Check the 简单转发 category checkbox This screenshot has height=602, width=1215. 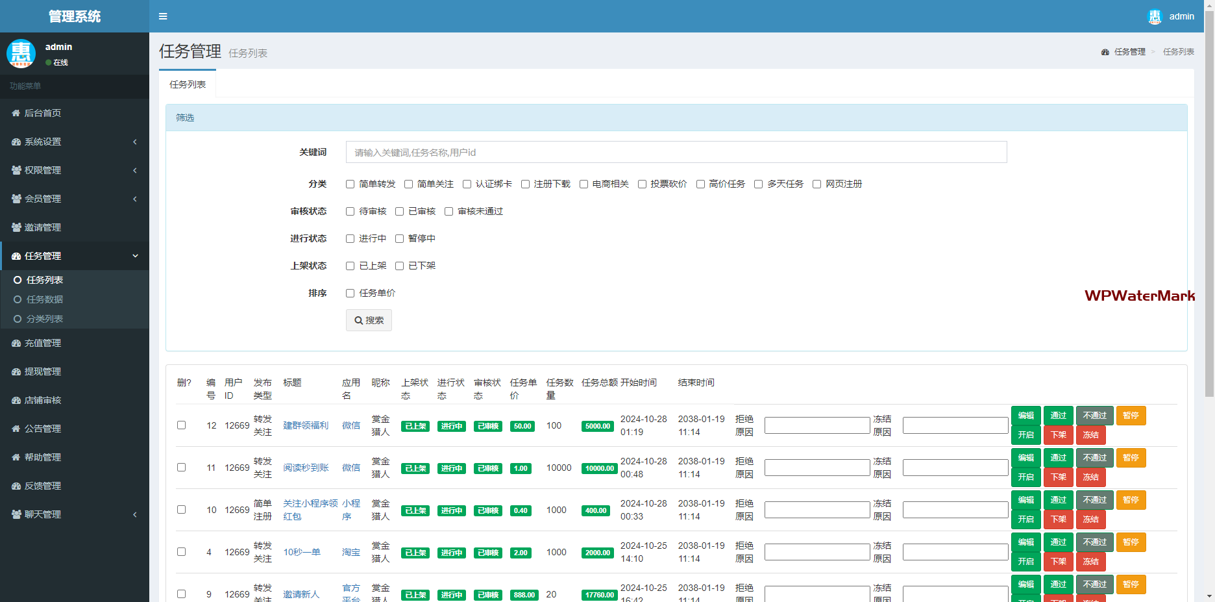[350, 184]
